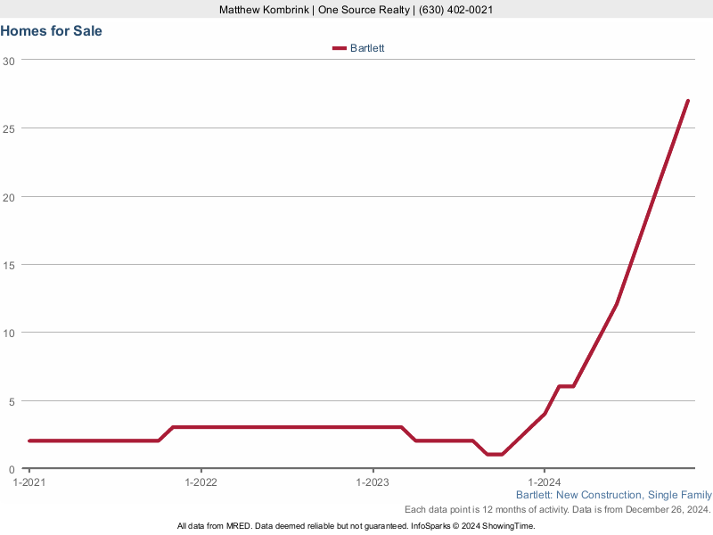Click the 'Each data point is 12 months' note
Screen dimensions: 713x535
coord(557,510)
